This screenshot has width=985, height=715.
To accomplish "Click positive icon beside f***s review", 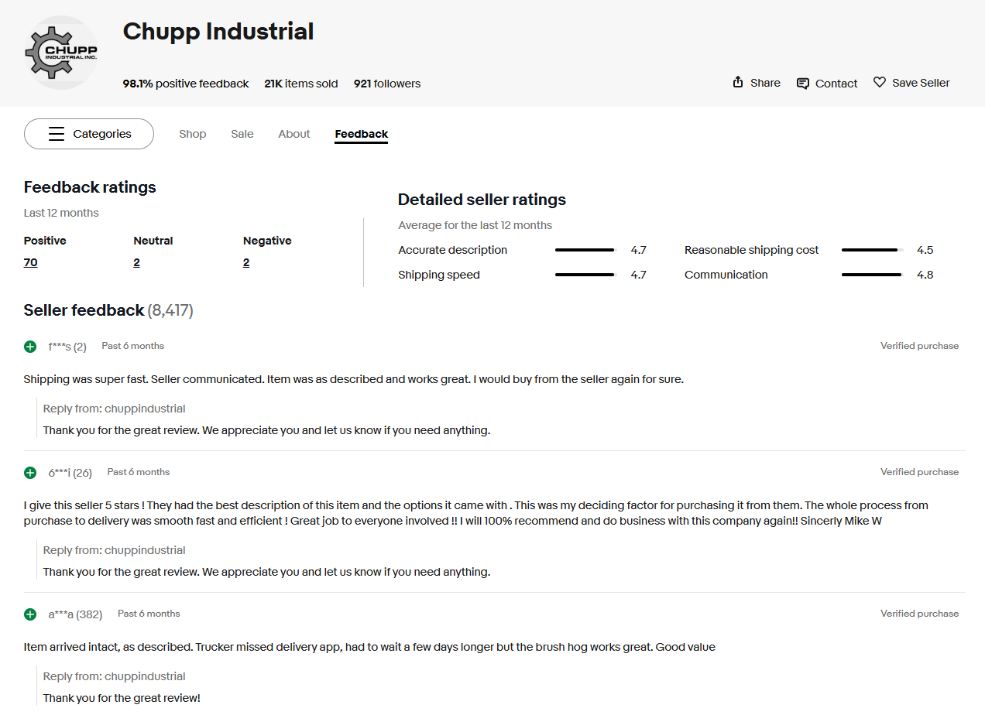I will pos(30,347).
